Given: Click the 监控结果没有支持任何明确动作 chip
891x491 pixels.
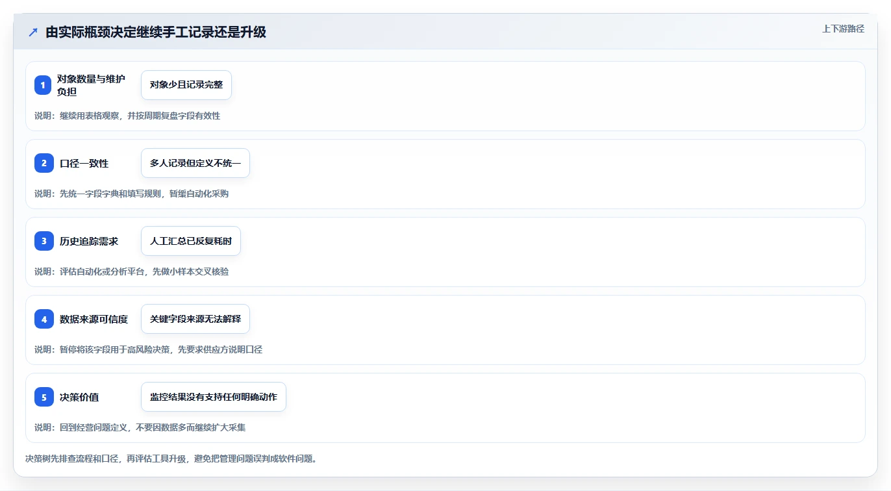Looking at the screenshot, I should click(214, 397).
